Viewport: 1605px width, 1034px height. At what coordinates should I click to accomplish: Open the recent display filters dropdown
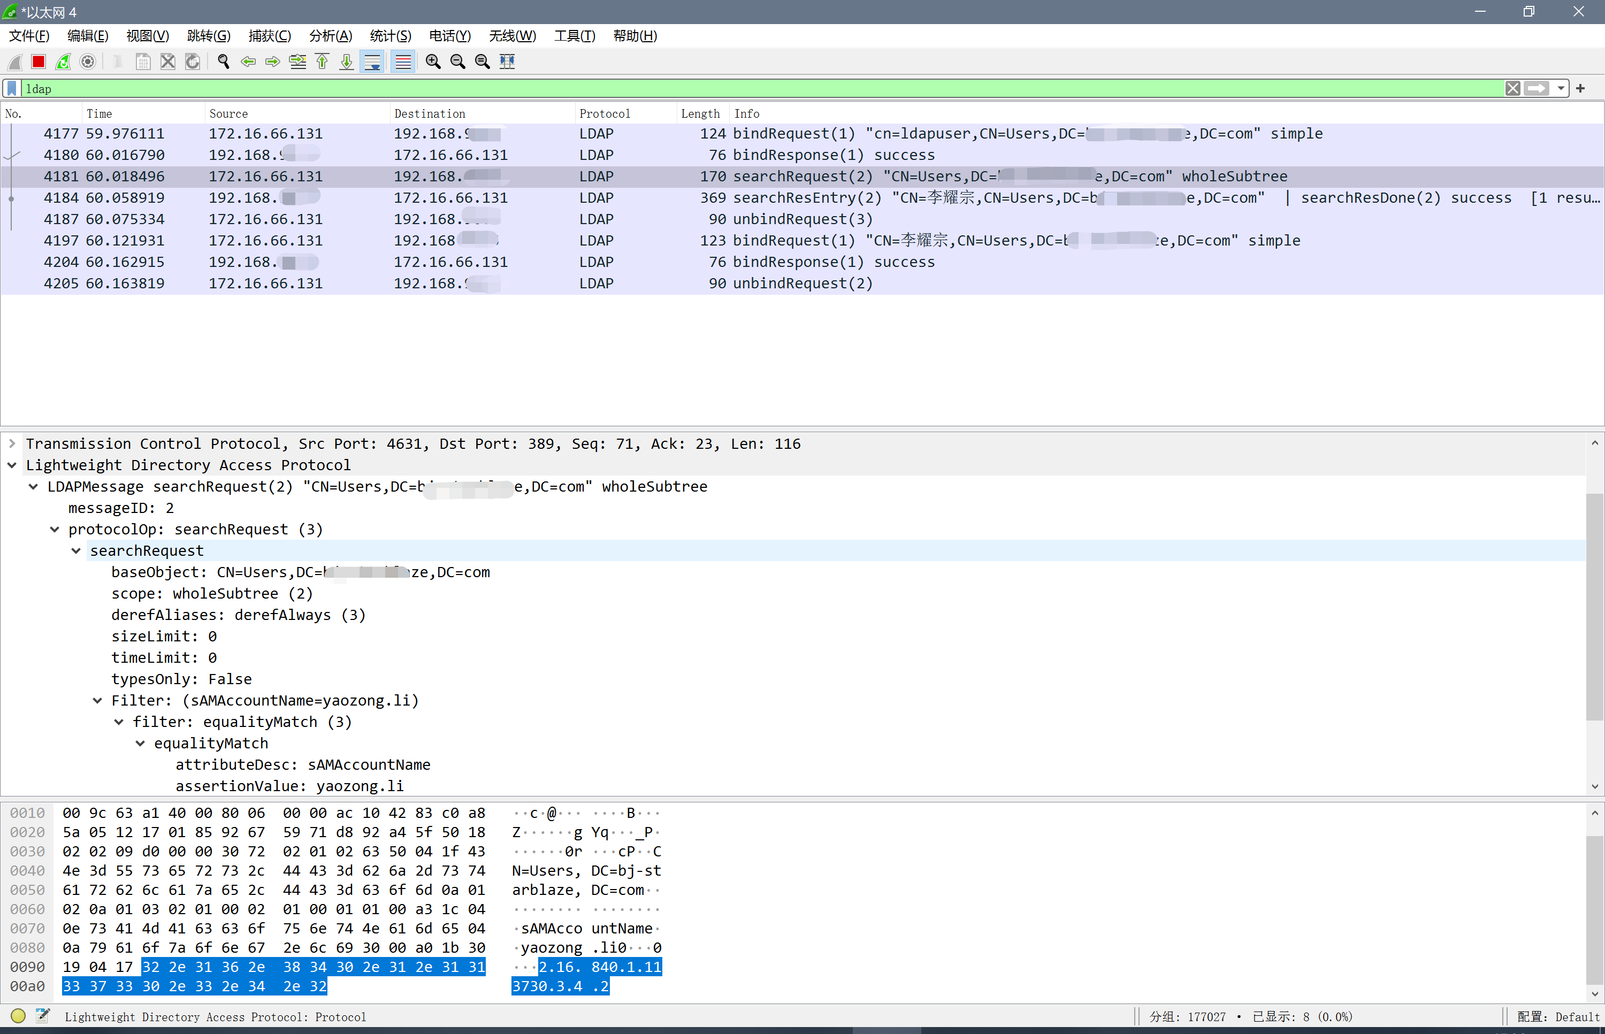[x=1561, y=89]
